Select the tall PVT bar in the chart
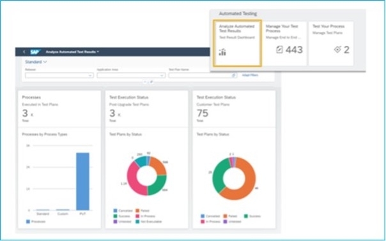The width and height of the screenshot is (386, 241). (x=82, y=181)
